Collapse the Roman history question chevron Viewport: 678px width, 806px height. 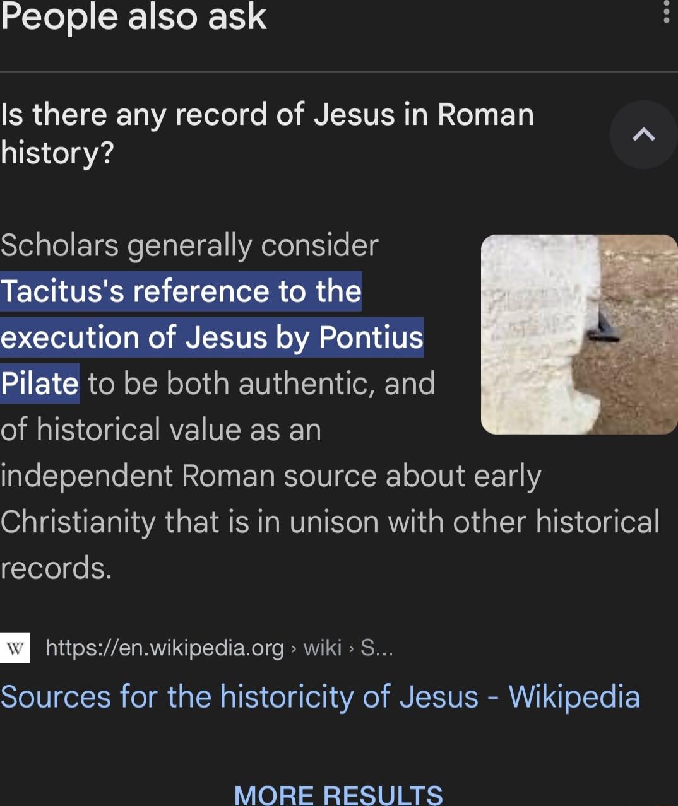click(643, 134)
